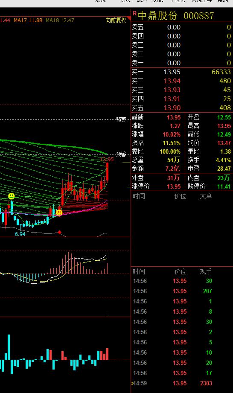Click the MA17 11.88 indicator label

click(x=28, y=20)
